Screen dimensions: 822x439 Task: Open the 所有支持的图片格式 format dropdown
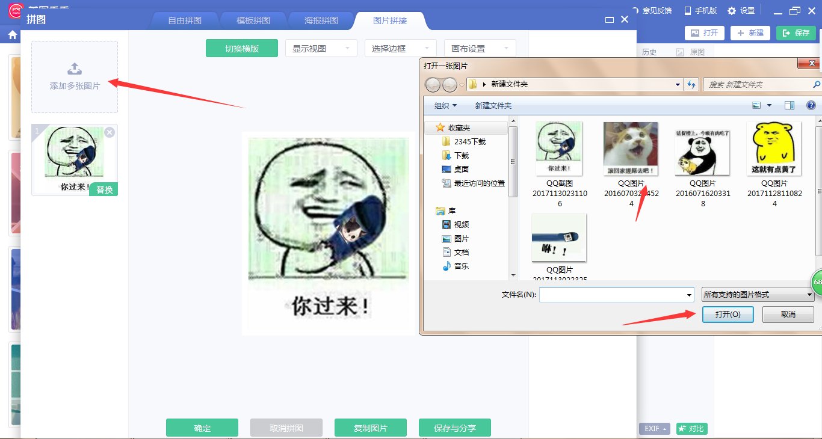756,294
